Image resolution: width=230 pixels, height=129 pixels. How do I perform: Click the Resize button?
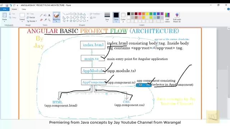coord(31,18)
